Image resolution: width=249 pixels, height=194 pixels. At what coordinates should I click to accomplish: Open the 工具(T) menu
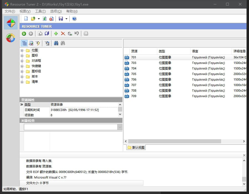tap(40, 11)
